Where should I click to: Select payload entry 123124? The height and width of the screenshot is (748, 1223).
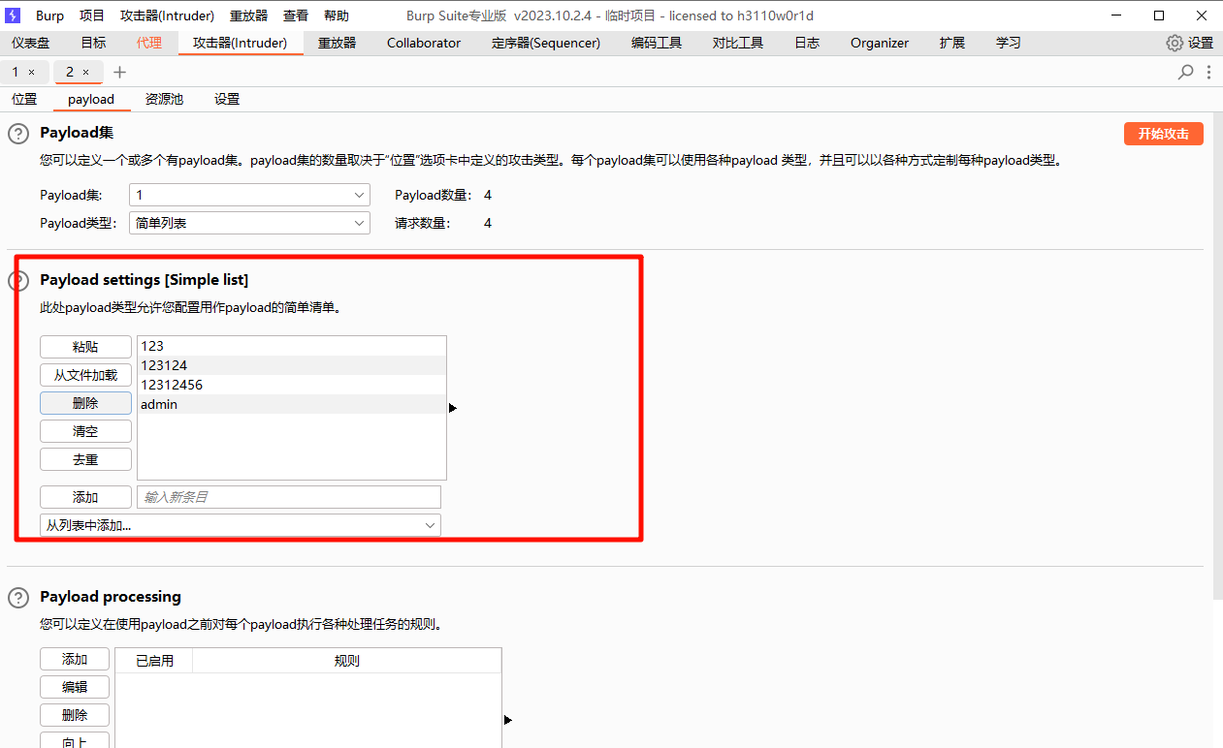coord(292,365)
